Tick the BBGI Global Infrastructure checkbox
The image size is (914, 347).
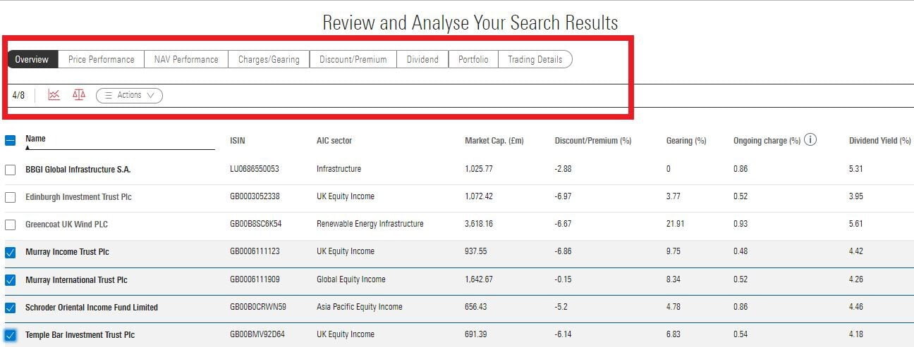[11, 170]
